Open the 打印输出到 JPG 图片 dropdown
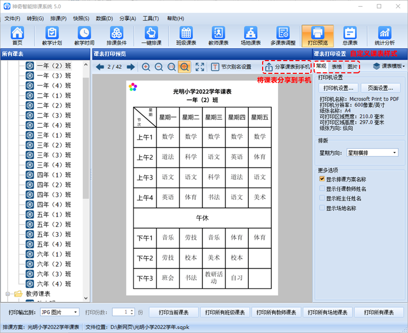408x333 pixels. click(x=60, y=312)
